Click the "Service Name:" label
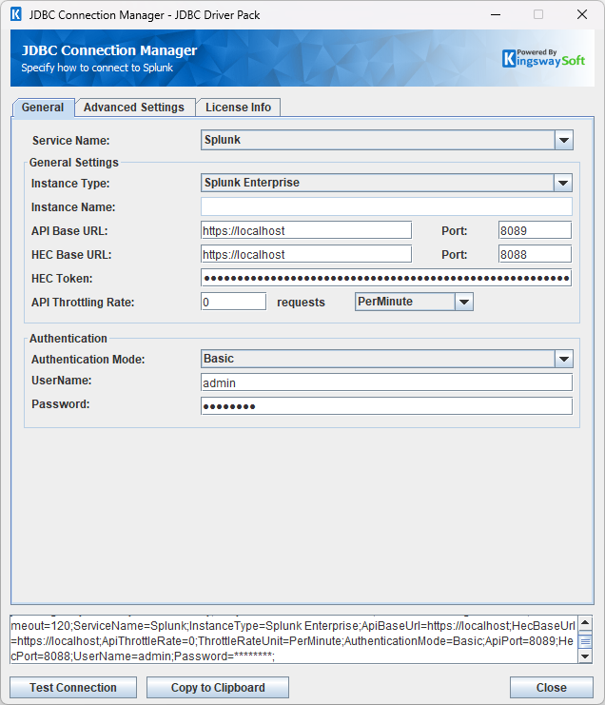The image size is (605, 705). (70, 140)
